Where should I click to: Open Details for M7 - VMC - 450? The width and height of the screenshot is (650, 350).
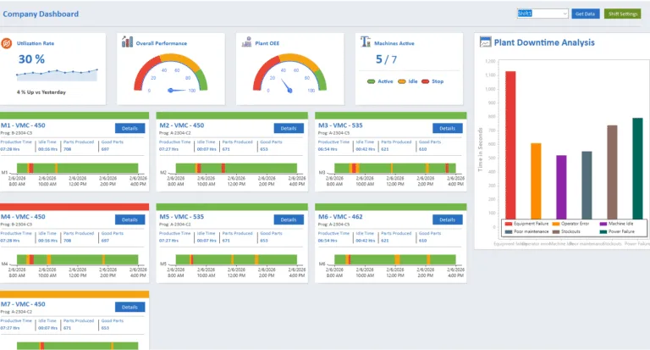[129, 308]
